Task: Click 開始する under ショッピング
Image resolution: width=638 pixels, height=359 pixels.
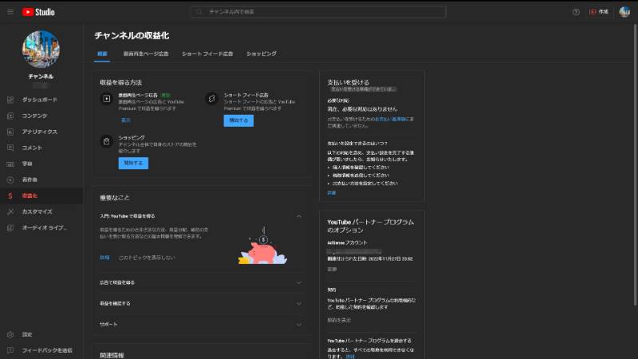Action: [133, 163]
